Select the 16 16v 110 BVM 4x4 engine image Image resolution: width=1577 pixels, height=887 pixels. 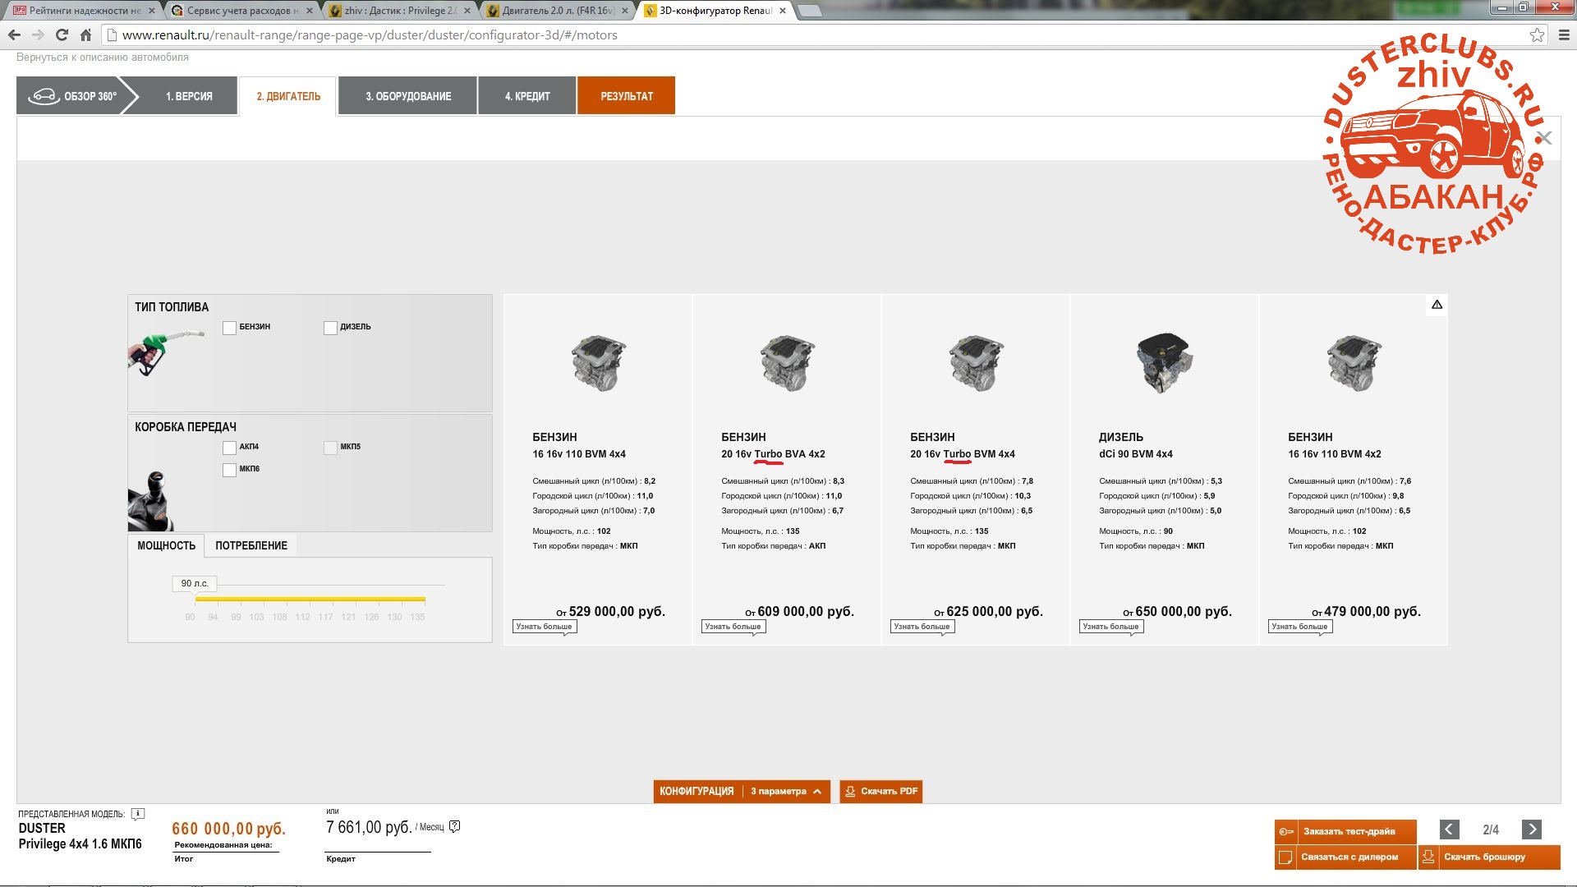click(598, 363)
